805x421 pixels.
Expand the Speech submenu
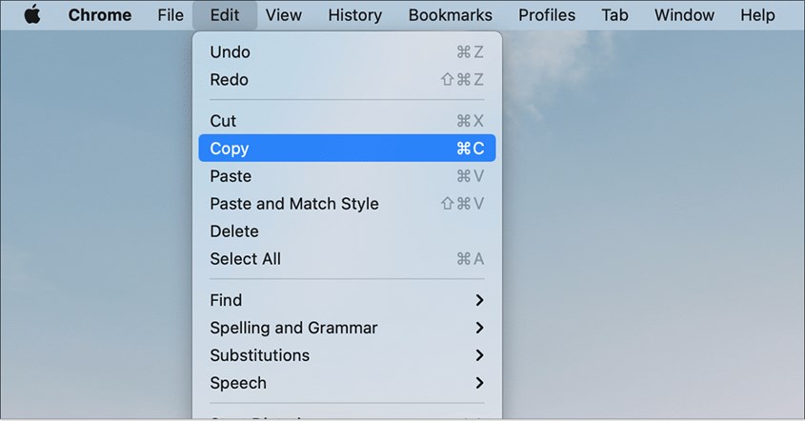[347, 383]
